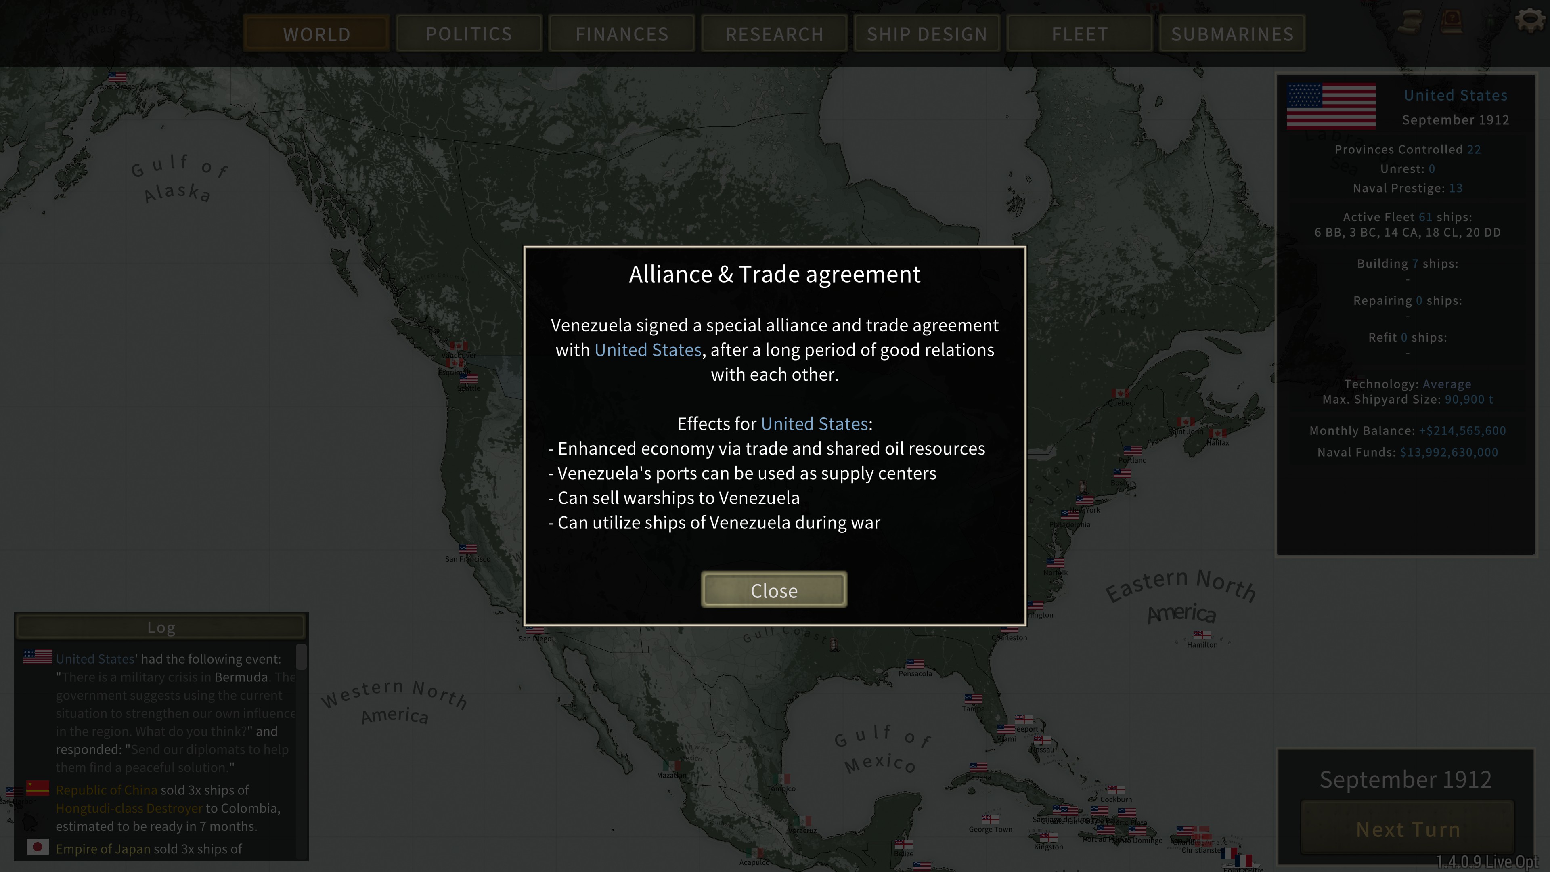Viewport: 1550px width, 872px height.
Task: Click the Log panel scrollbar
Action: (x=302, y=657)
